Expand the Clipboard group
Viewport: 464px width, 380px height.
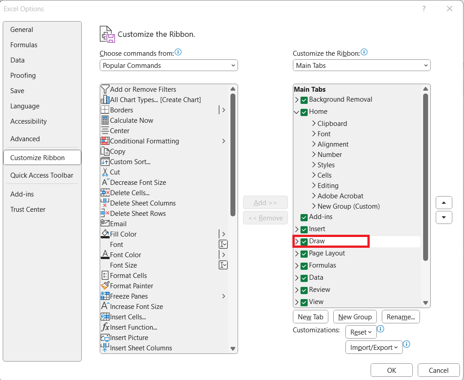tap(314, 123)
